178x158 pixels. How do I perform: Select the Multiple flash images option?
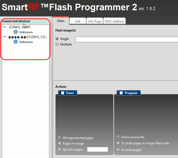(x=57, y=44)
